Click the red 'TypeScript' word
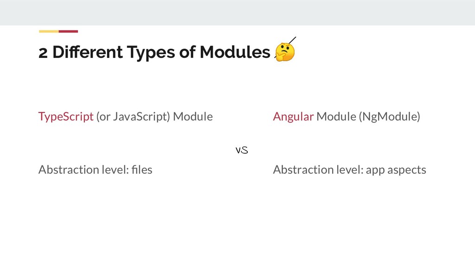The width and height of the screenshot is (475, 267). (x=66, y=116)
